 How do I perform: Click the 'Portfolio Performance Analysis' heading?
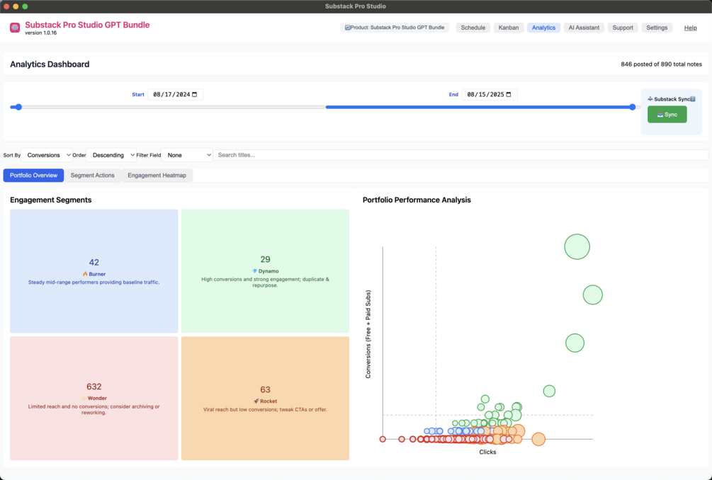417,200
